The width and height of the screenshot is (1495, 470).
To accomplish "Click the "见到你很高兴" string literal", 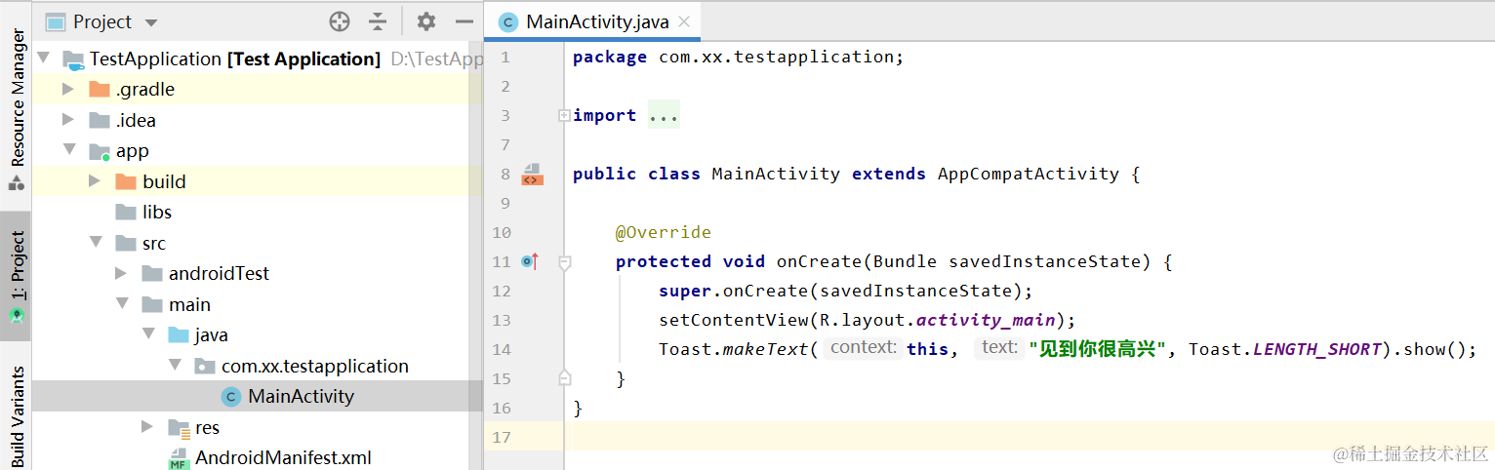I will (1098, 349).
